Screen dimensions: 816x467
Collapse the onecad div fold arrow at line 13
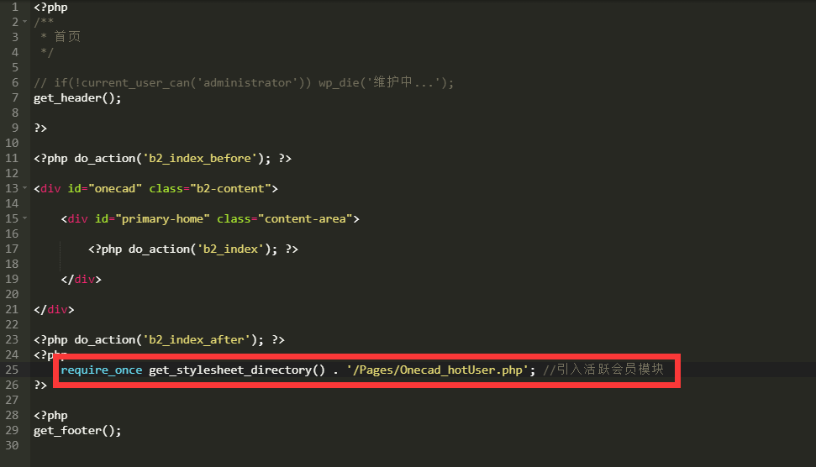coord(24,188)
